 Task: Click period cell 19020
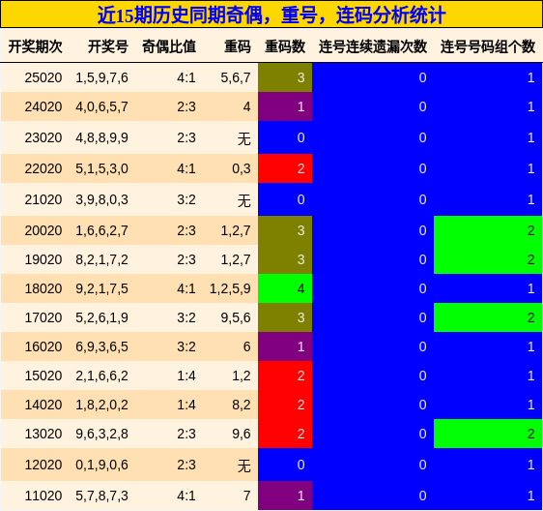(43, 259)
